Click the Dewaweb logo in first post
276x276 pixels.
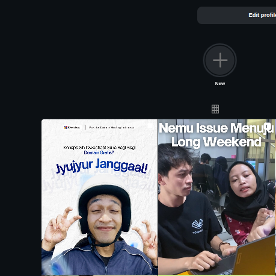[x=72, y=127]
